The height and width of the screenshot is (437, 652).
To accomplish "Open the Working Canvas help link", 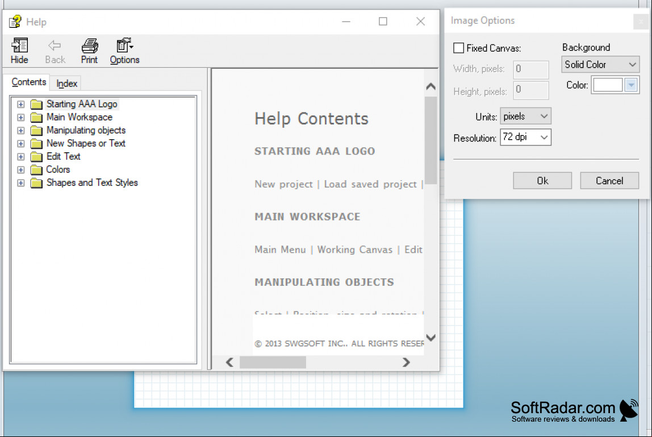I will 355,249.
